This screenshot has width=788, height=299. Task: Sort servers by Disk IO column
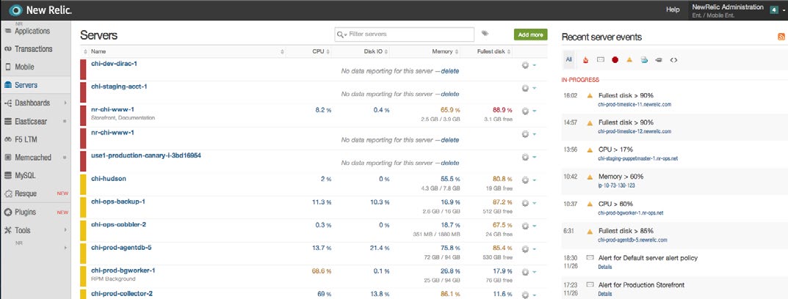click(x=376, y=51)
